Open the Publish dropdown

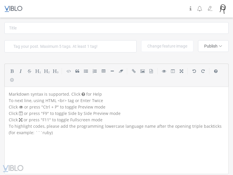click(x=213, y=46)
